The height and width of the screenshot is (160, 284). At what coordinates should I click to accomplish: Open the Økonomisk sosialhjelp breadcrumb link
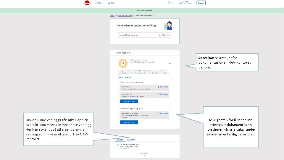pyautogui.click(x=125, y=16)
